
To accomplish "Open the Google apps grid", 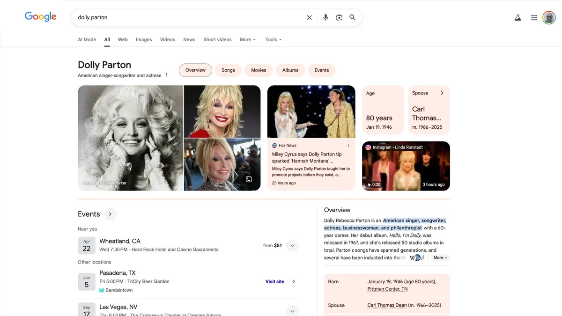I will (x=533, y=17).
